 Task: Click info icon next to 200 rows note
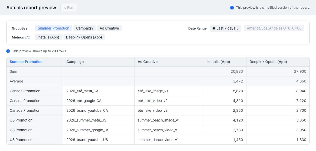click(8, 51)
